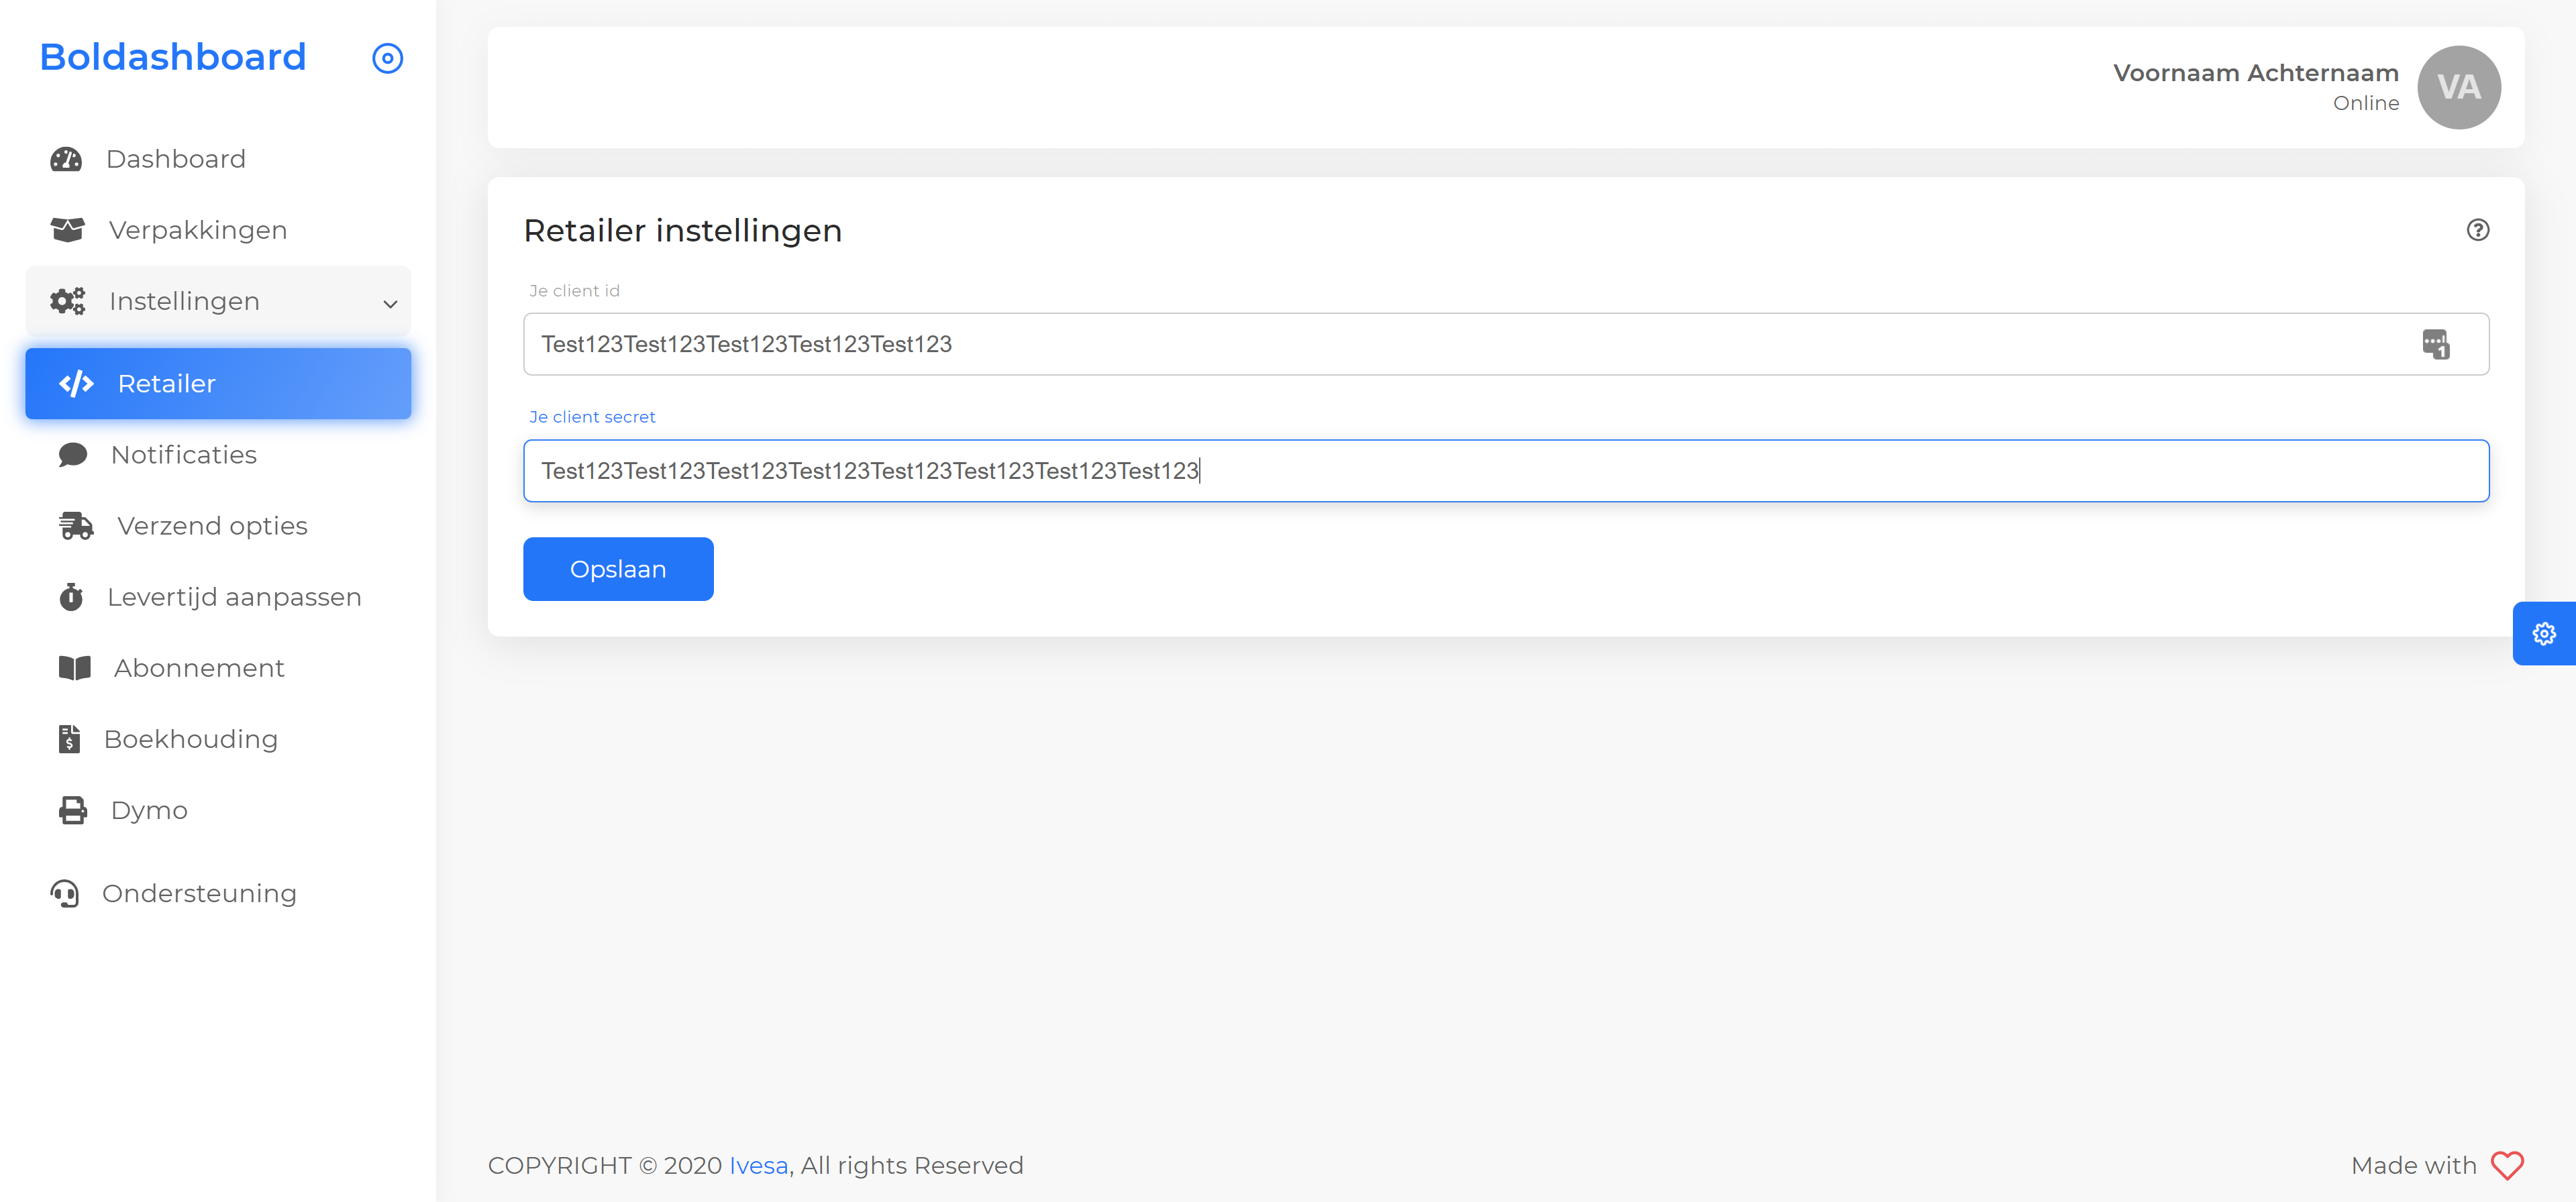
Task: Click the Boekhouding invoice icon
Action: coord(69,739)
